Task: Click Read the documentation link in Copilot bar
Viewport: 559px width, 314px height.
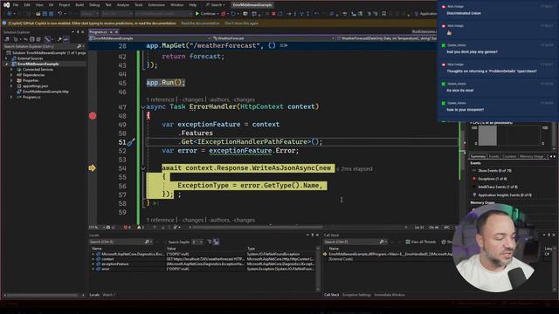Action: [200, 24]
